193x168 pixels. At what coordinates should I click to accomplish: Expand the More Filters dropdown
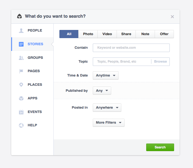(x=108, y=123)
